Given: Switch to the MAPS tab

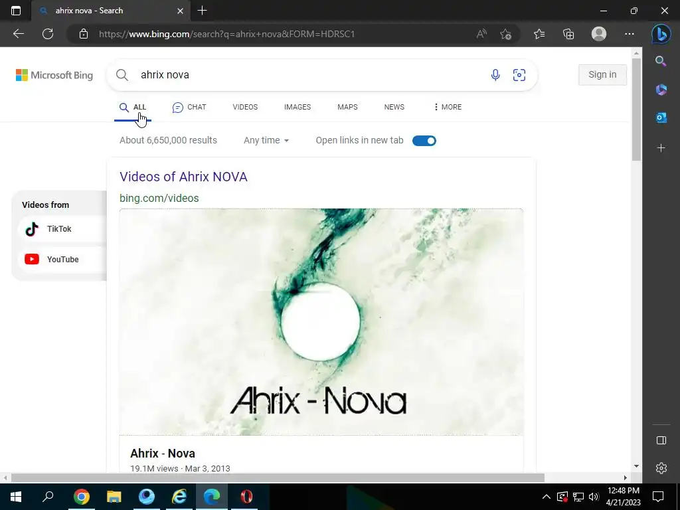Looking at the screenshot, I should point(347,107).
